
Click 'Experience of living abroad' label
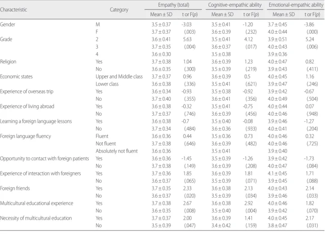(x=27, y=106)
